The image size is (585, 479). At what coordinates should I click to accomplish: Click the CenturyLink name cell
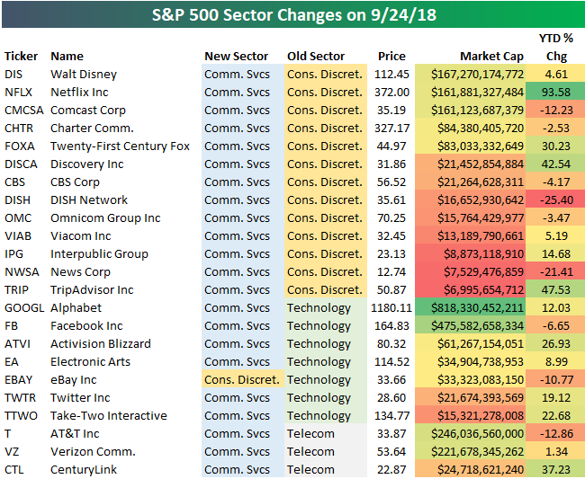[x=85, y=469]
